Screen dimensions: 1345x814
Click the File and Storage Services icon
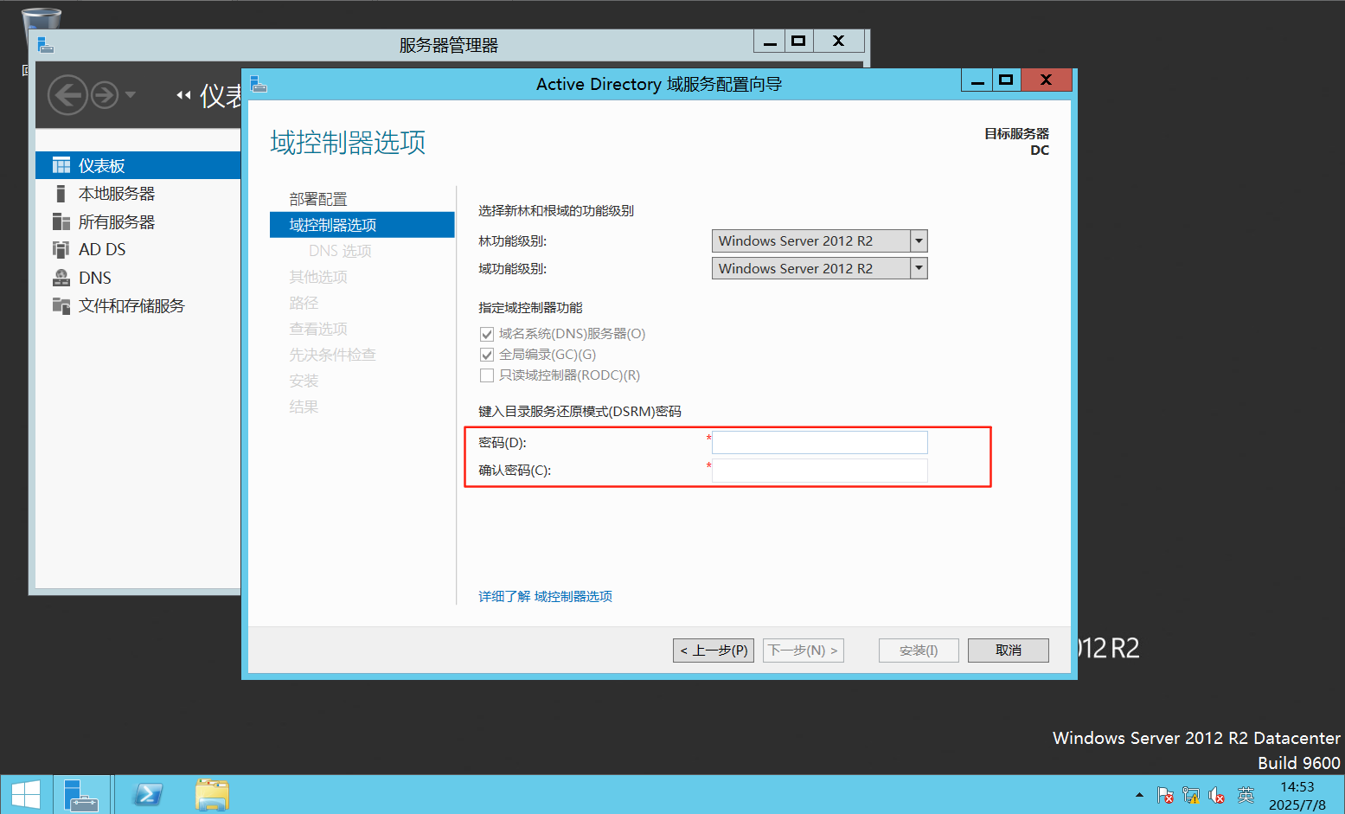click(x=61, y=305)
